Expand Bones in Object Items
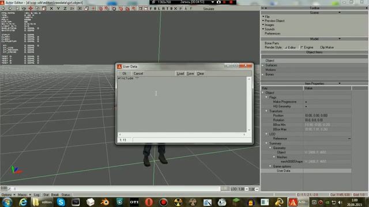The width and height of the screenshot is (369, 207). pyautogui.click(x=263, y=74)
